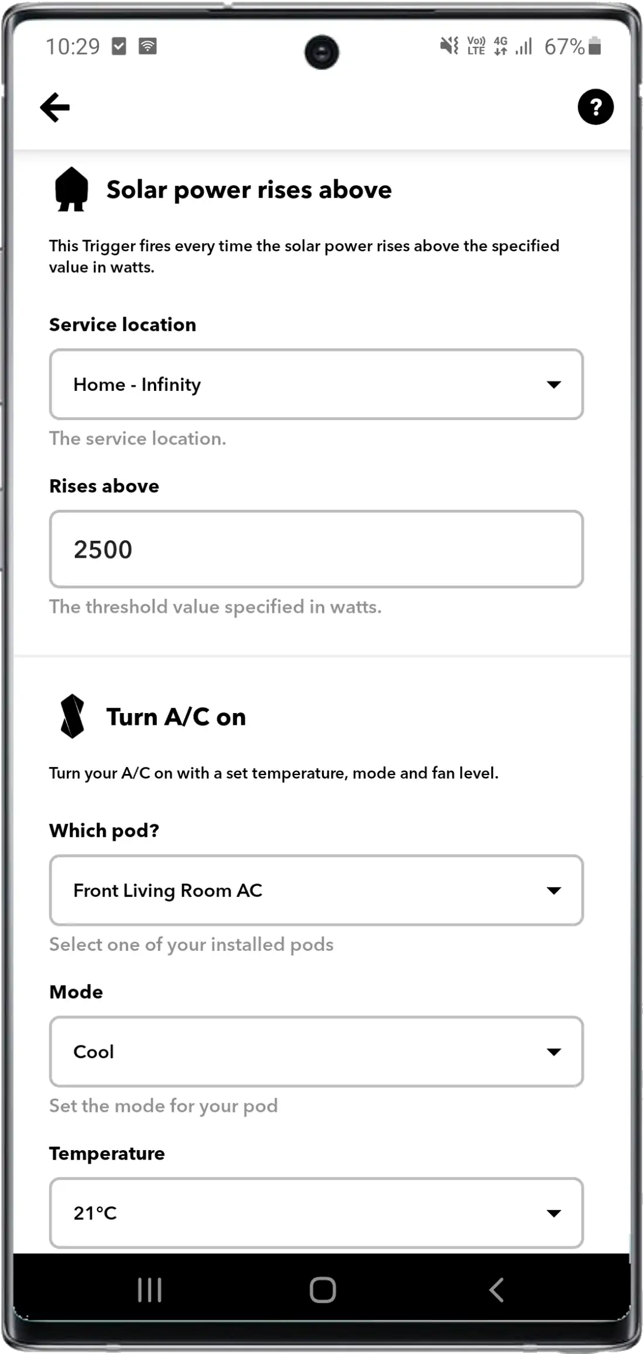Expand the Which pod dropdown
This screenshot has height=1354, width=644.
point(316,891)
